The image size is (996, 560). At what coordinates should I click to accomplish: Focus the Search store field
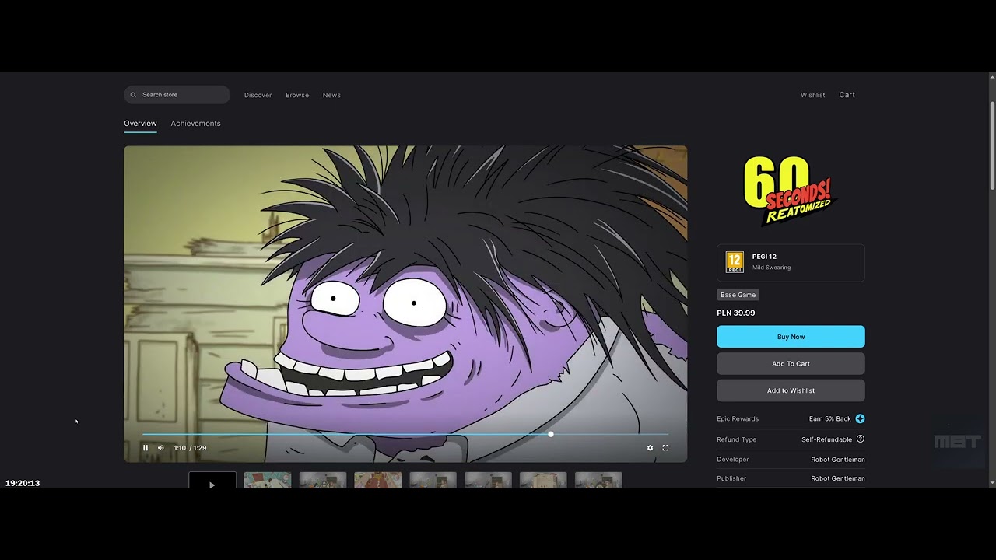177,95
